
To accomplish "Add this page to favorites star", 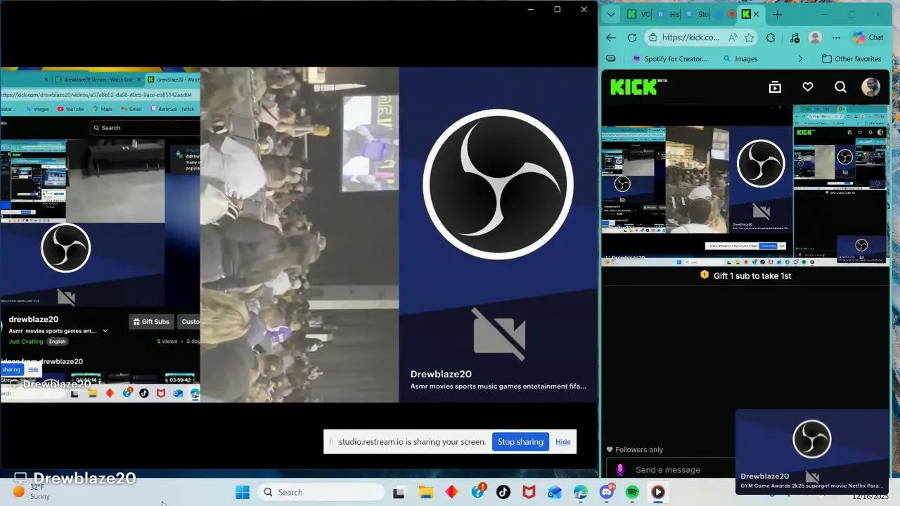I will (750, 38).
